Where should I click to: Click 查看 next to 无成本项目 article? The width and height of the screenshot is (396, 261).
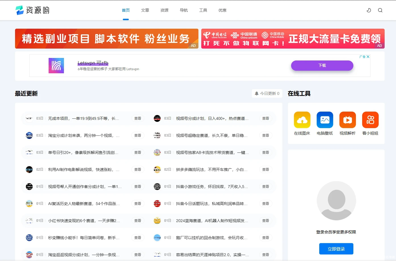[138, 118]
